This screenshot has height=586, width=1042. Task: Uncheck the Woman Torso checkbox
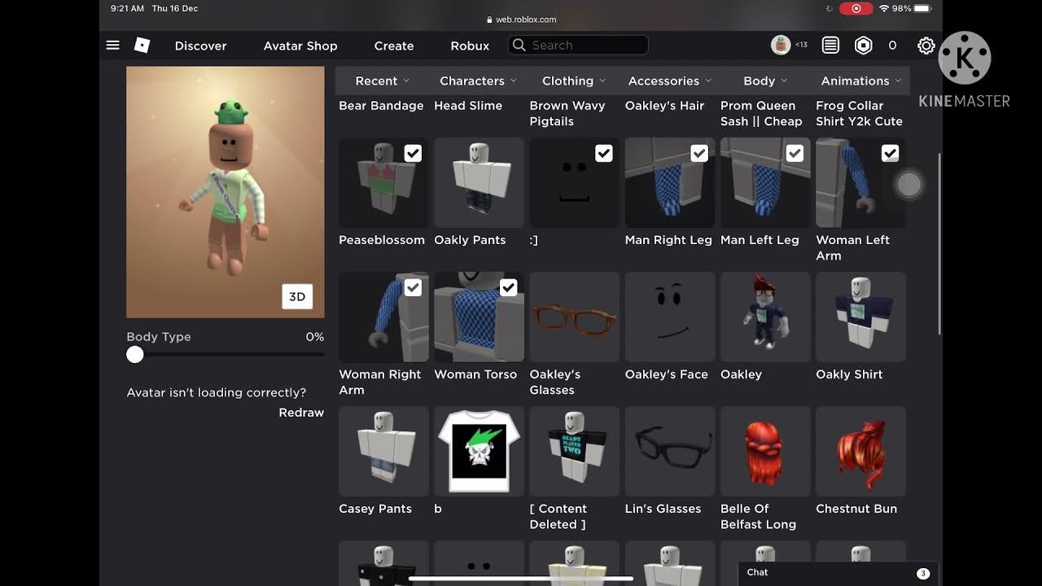tap(508, 287)
